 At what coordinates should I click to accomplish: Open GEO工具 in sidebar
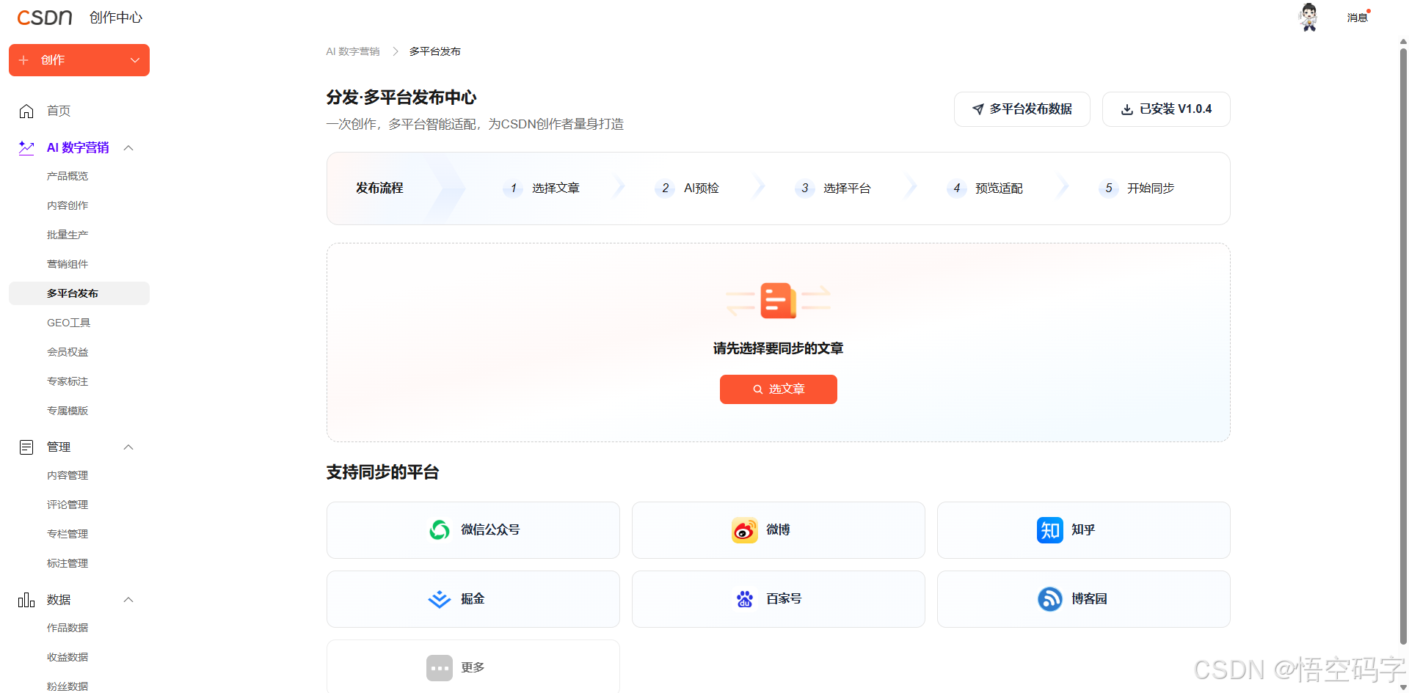tap(69, 323)
